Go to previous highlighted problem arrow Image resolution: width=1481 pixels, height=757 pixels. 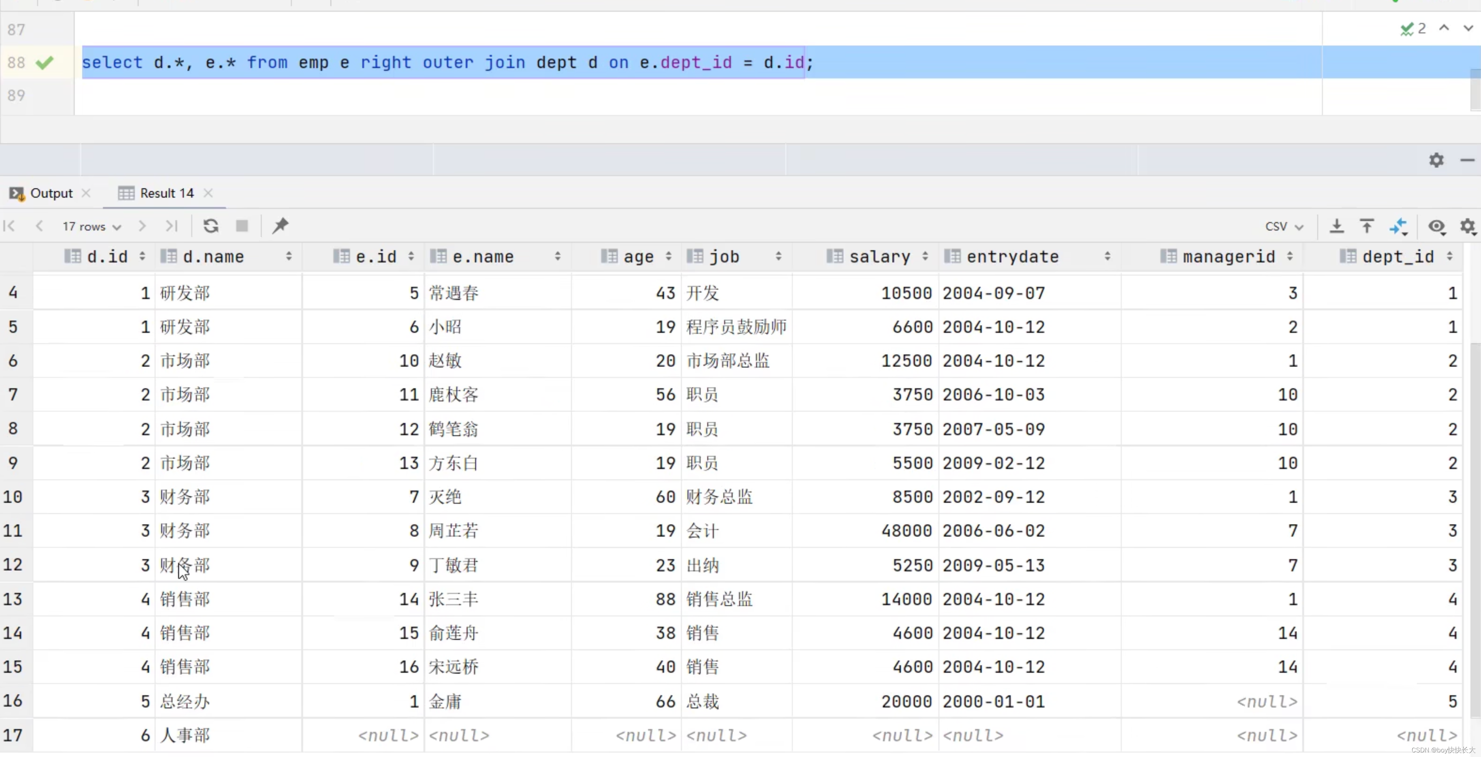click(x=1444, y=27)
